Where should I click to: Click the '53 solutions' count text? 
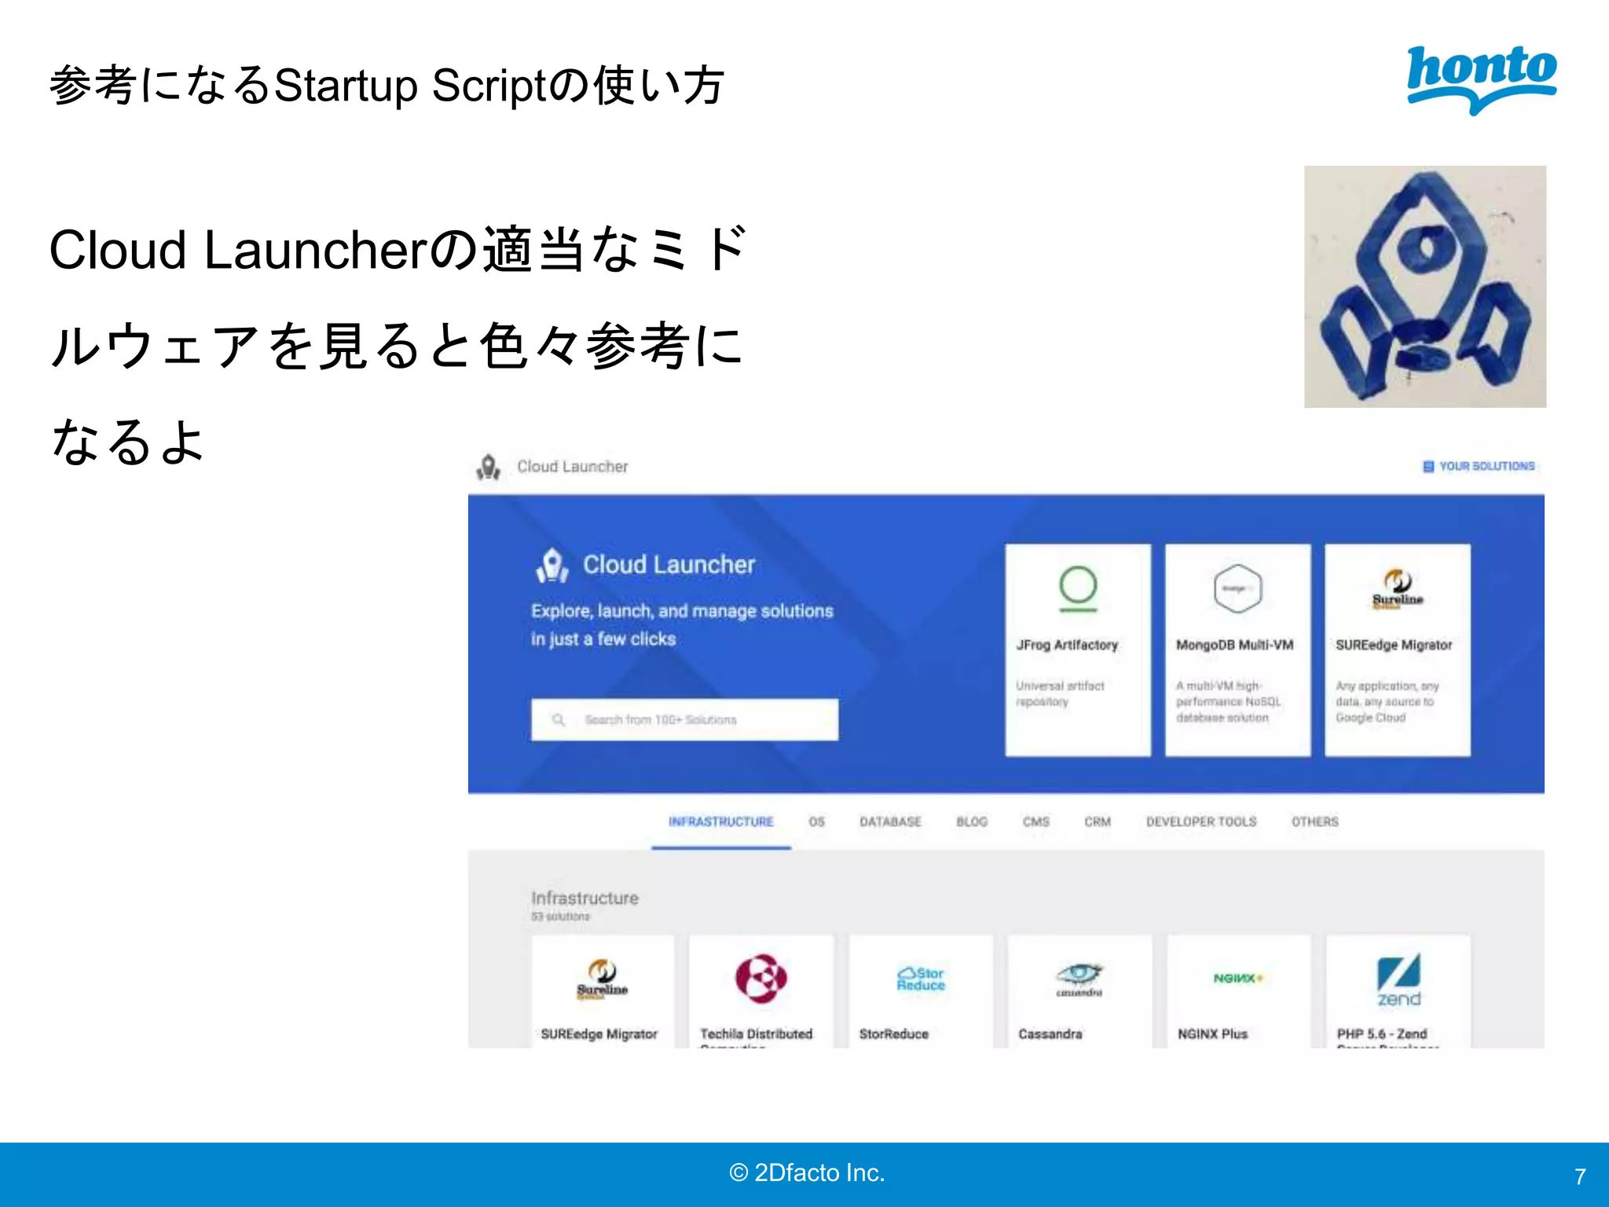click(x=560, y=916)
